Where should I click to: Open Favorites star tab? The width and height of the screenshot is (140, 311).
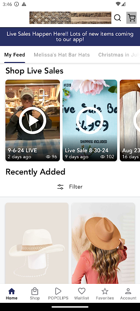coord(105,294)
